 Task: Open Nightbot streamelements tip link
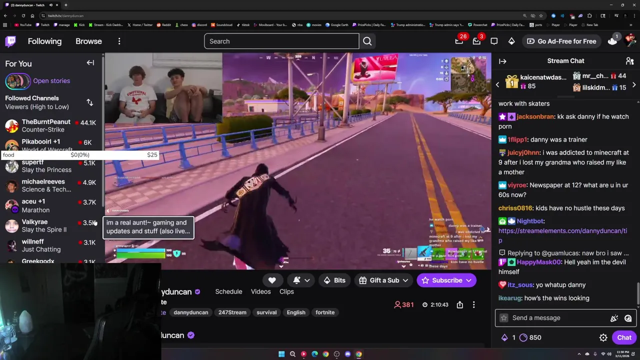562,235
